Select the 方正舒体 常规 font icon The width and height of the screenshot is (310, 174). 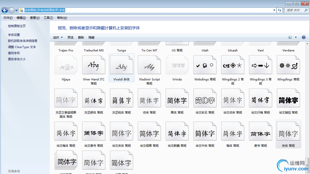(x=94, y=98)
